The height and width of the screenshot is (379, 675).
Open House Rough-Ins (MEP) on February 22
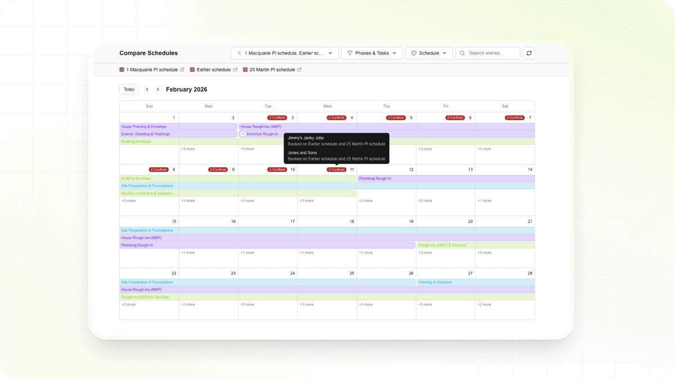click(x=327, y=290)
